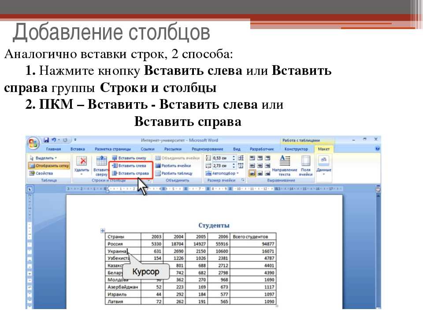Viewport: 423px width, 317px height.
Task: Open the Автоподбор dropdown
Action: [222, 173]
